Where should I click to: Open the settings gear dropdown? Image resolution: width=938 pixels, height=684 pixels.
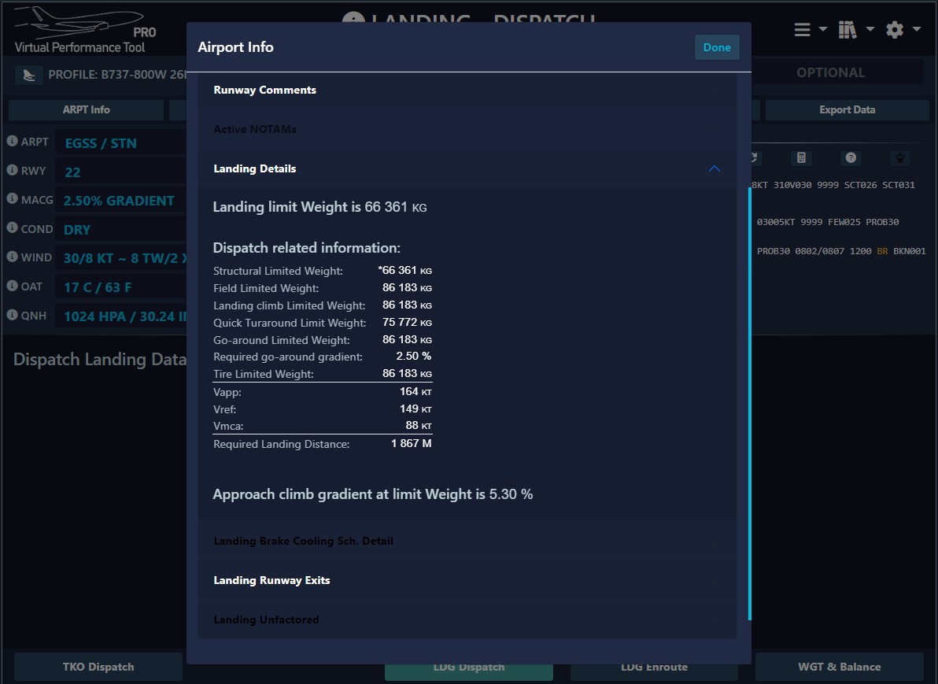tap(902, 30)
